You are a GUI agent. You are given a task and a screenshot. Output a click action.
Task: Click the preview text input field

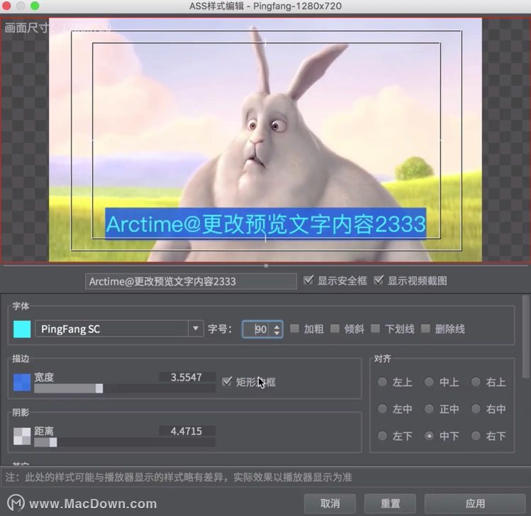point(191,281)
